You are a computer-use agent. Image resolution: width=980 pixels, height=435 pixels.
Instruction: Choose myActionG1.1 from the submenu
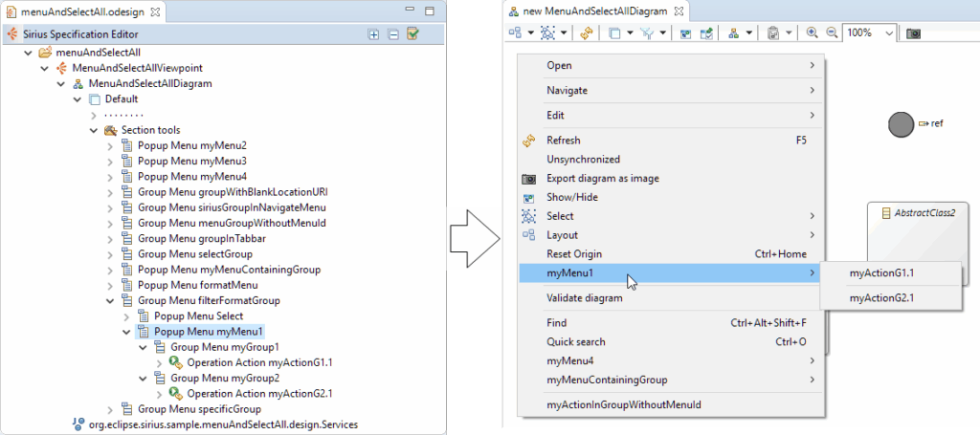[881, 273]
